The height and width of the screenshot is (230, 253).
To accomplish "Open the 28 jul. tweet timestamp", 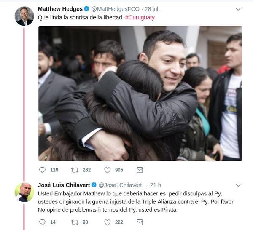I will (x=152, y=9).
